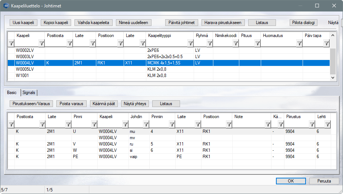The image size is (343, 194).
Task: Click the Harava piirustukseen button
Action: coord(223,23)
